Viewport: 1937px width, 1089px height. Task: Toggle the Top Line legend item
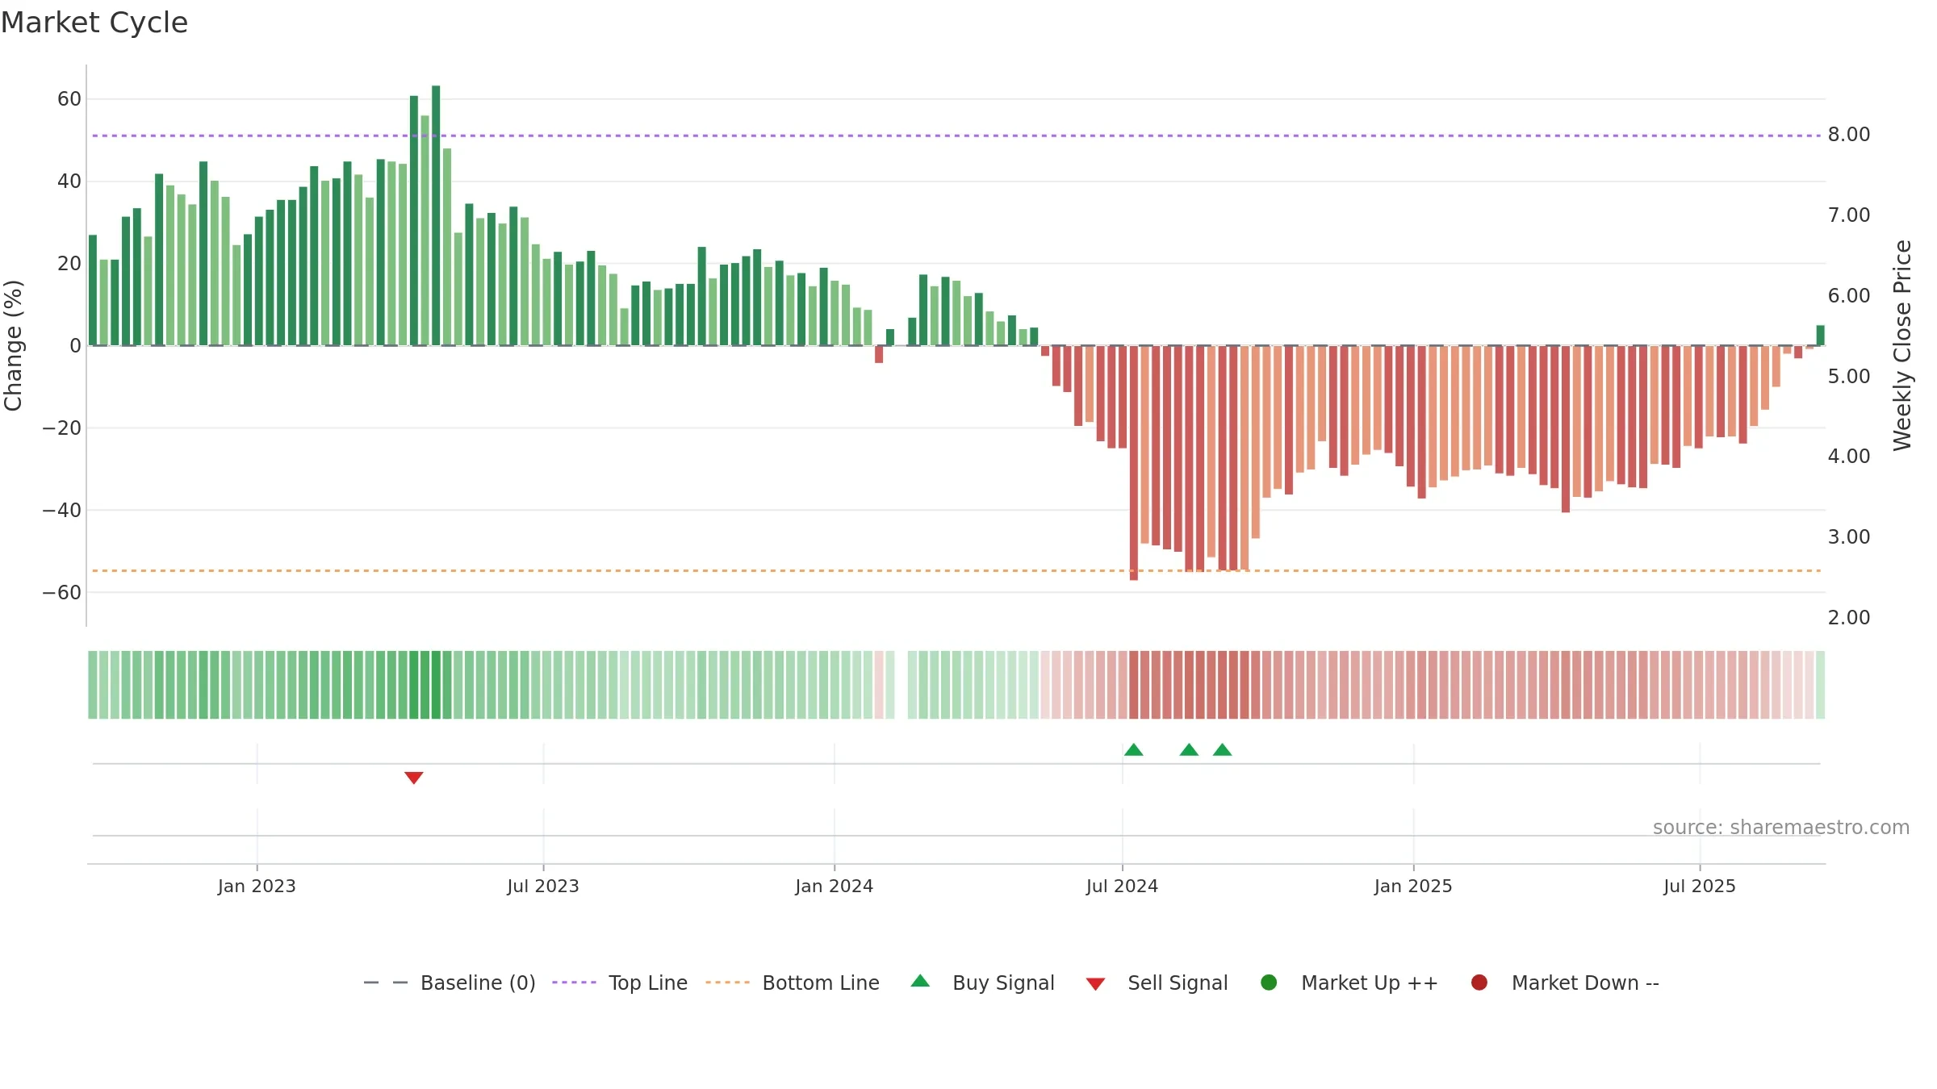[x=620, y=983]
